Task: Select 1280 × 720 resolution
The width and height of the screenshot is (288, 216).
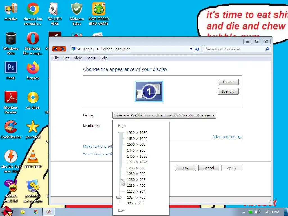Action: [x=136, y=185]
